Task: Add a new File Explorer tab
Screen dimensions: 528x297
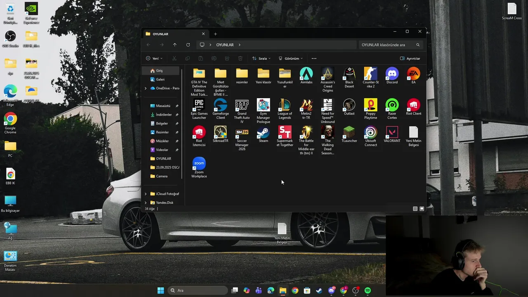Action: 215,34
